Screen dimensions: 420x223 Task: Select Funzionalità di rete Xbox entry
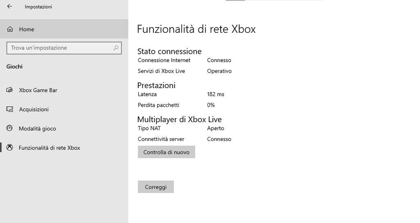point(64,148)
